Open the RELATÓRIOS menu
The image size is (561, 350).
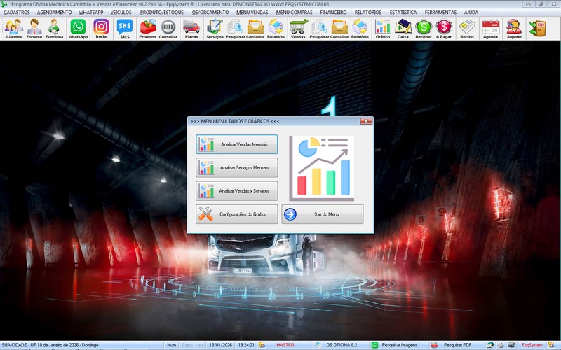click(x=368, y=12)
